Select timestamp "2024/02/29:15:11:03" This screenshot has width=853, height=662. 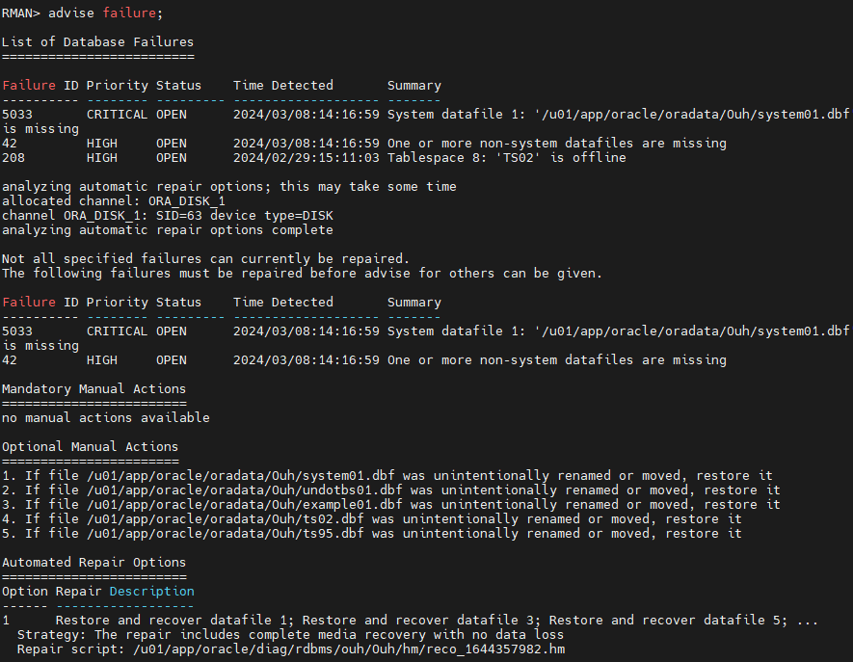point(307,158)
